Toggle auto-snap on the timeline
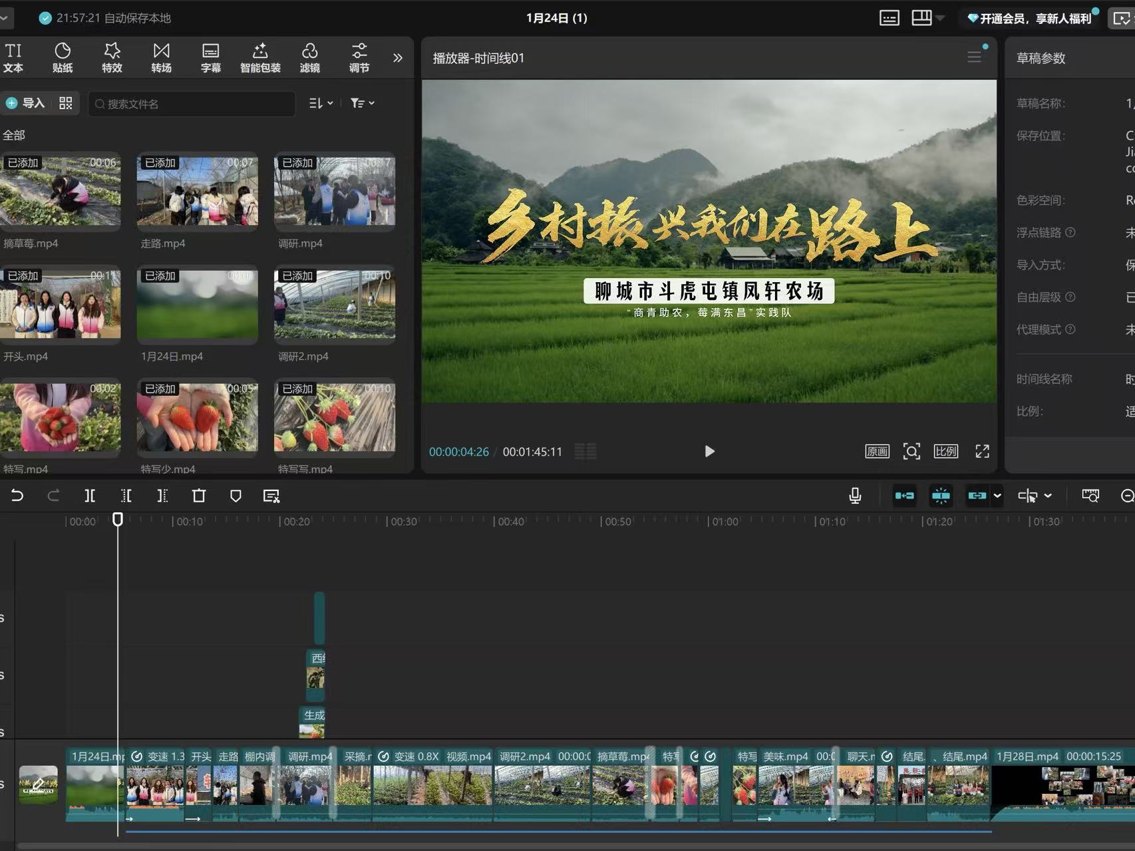The image size is (1135, 851). [x=941, y=496]
